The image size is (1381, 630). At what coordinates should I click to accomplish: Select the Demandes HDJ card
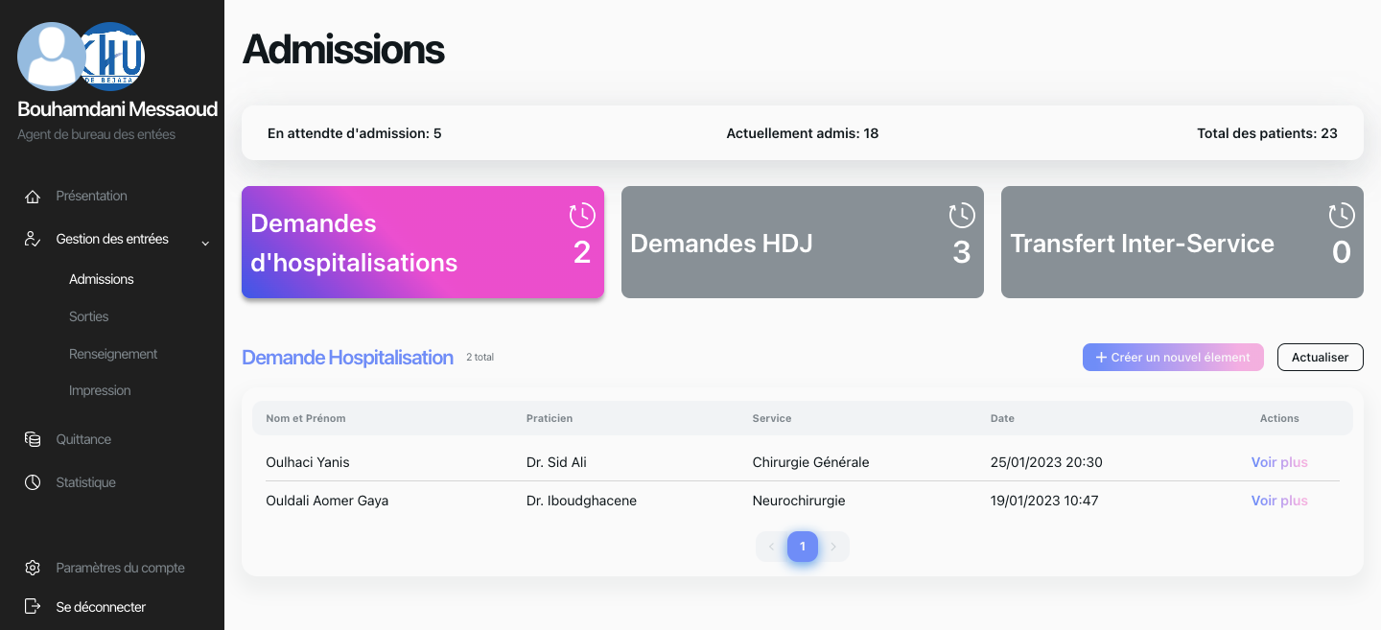coord(802,243)
